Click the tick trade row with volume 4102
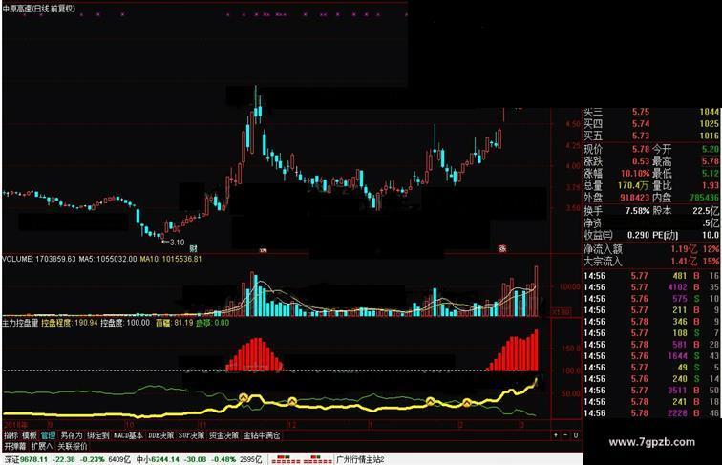The image size is (722, 465). [x=651, y=286]
